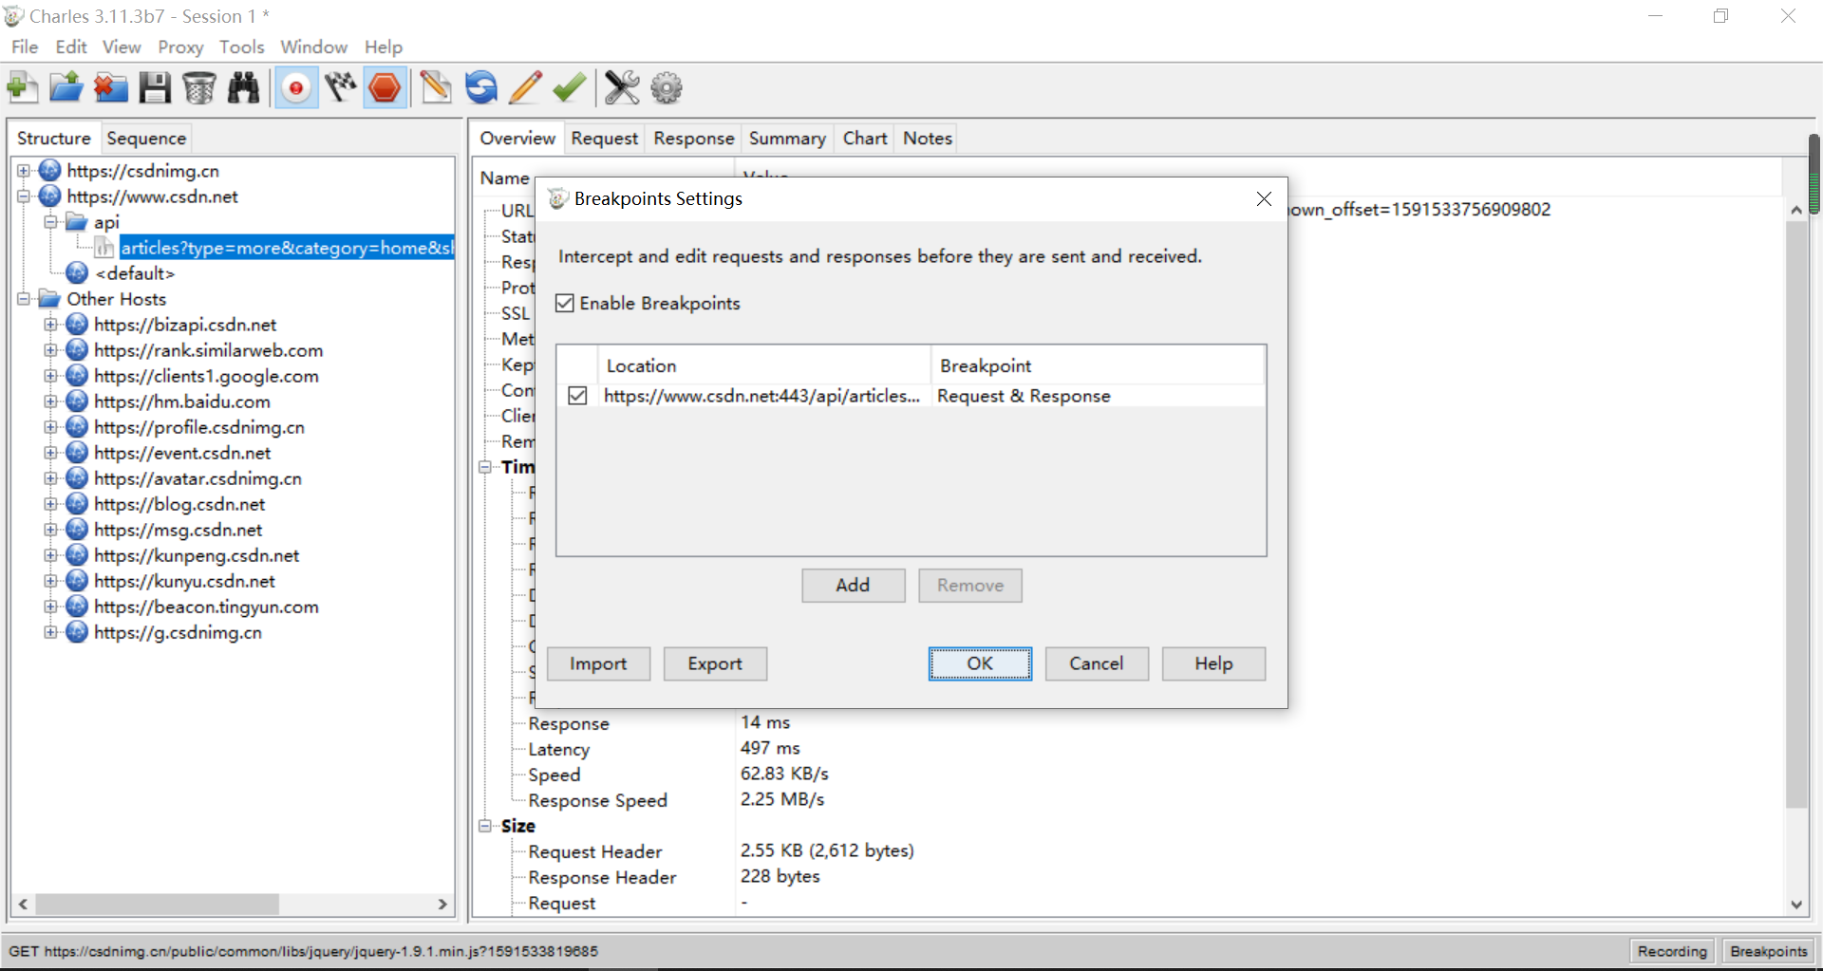The image size is (1823, 971).
Task: Open the Notes tab
Action: pyautogui.click(x=928, y=139)
